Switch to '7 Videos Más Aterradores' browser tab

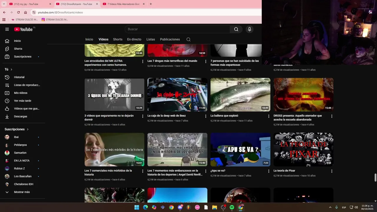124,4
